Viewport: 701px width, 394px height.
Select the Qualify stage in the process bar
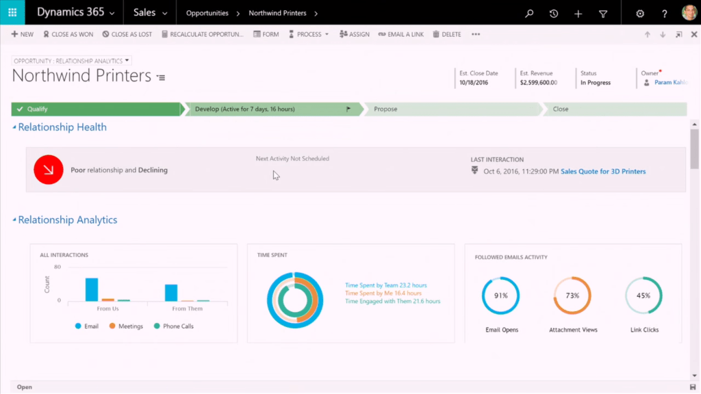[x=96, y=108]
